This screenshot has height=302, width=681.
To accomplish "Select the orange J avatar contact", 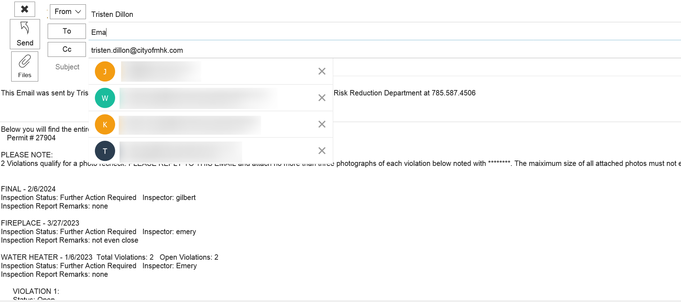I will point(105,71).
